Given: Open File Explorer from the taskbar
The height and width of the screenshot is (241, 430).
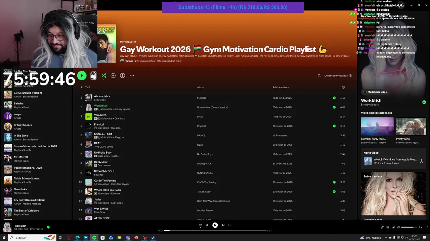Looking at the screenshot, I should coord(119,238).
